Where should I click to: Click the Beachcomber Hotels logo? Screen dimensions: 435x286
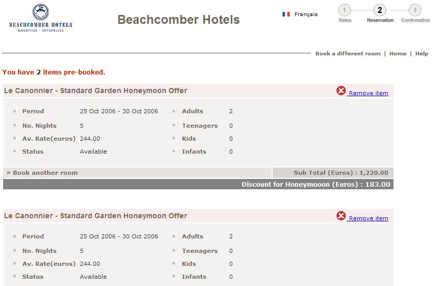(x=41, y=18)
